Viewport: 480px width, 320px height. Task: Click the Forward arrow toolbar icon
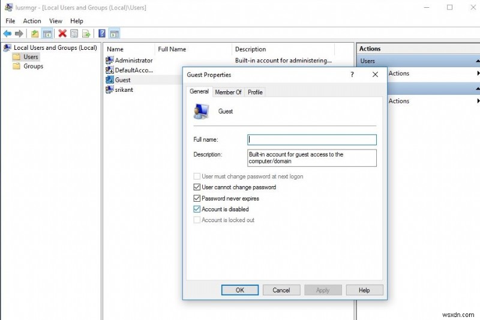point(19,34)
